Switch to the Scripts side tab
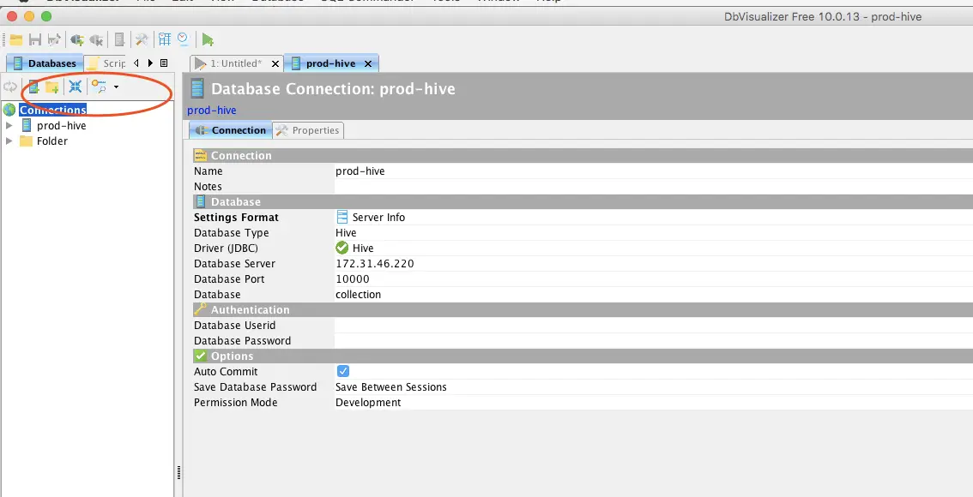Viewport: 973px width, 497px height. pyautogui.click(x=106, y=63)
